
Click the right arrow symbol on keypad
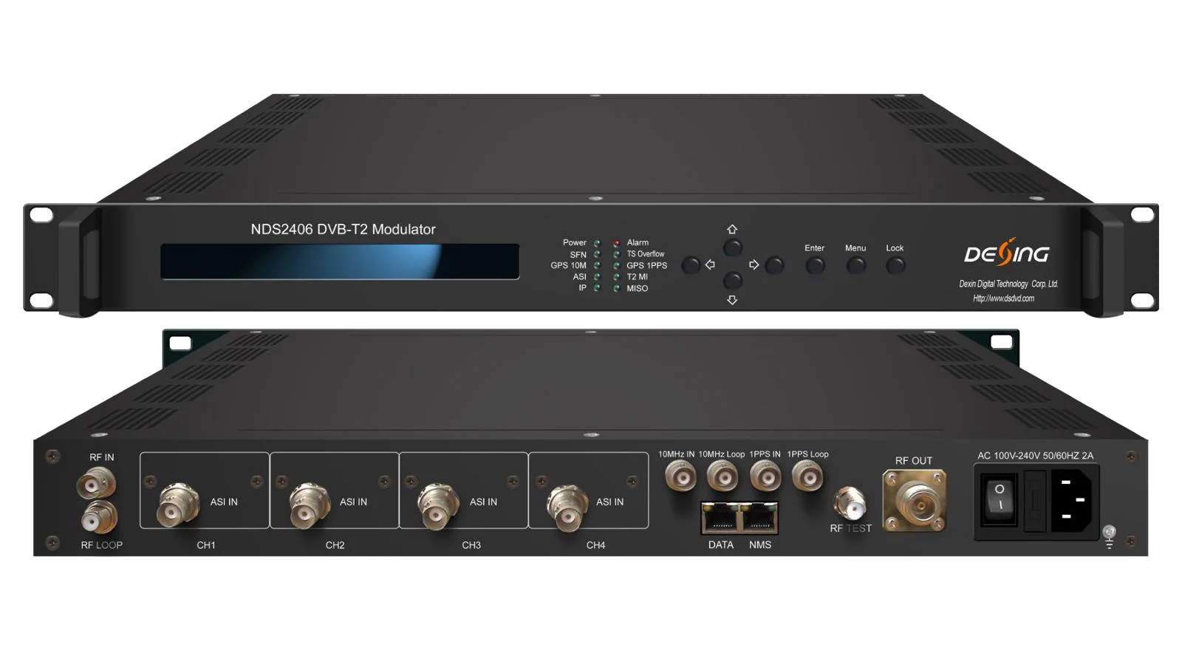754,264
